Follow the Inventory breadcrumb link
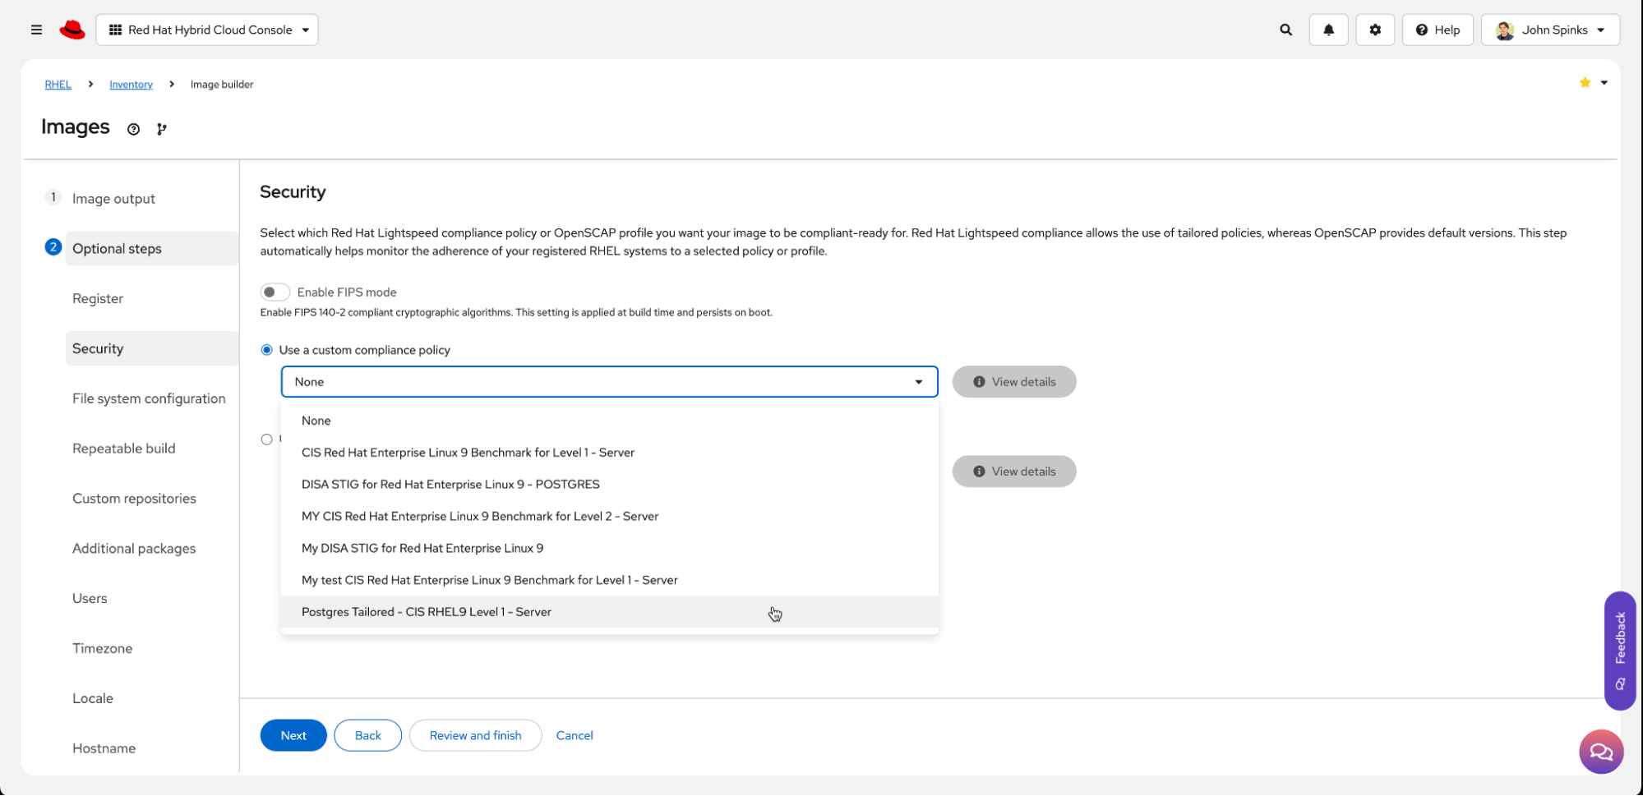The height and width of the screenshot is (796, 1643). point(131,85)
